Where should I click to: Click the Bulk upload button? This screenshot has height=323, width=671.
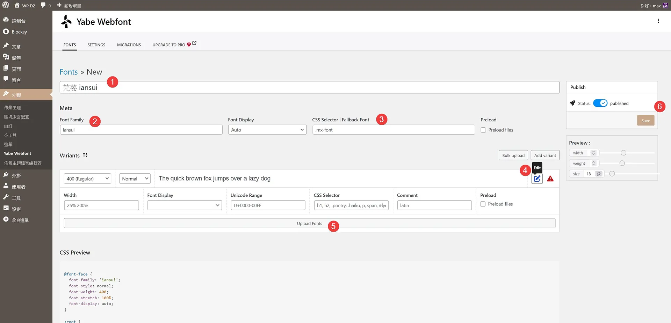[513, 155]
